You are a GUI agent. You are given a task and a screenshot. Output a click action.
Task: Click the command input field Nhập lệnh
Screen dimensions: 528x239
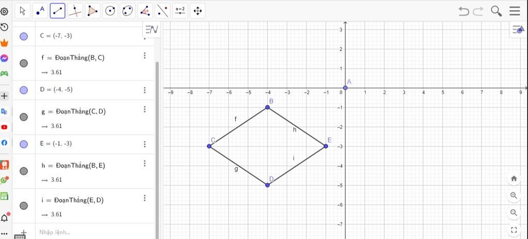pyautogui.click(x=94, y=232)
